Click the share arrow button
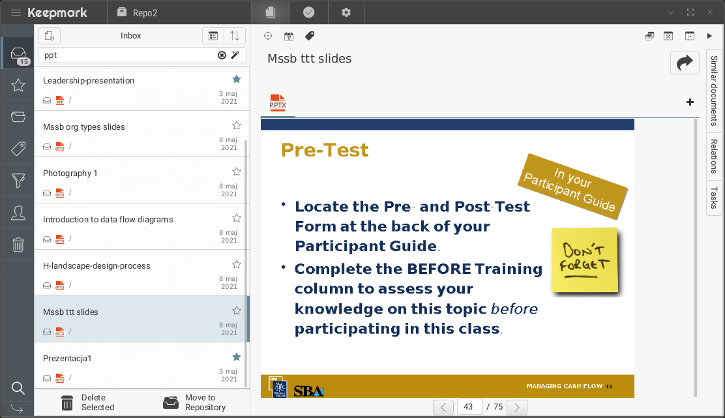Viewport: 725px width, 418px height. coord(685,63)
